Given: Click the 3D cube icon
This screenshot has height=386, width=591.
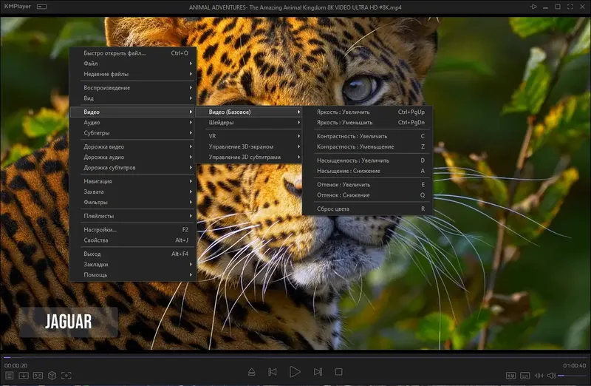Looking at the screenshot, I should [x=52, y=376].
